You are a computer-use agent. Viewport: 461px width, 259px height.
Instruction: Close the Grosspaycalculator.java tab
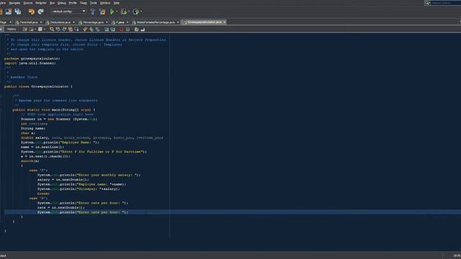(224, 22)
